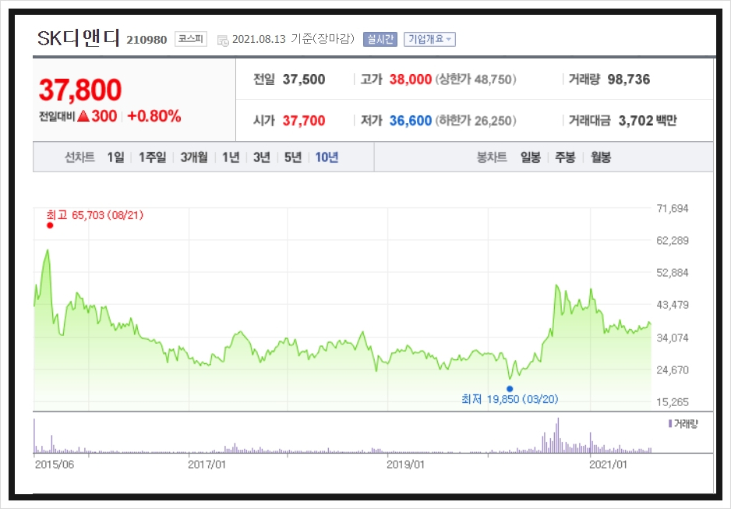Click the 24,670 price axis label
The height and width of the screenshot is (509, 731).
pyautogui.click(x=673, y=370)
